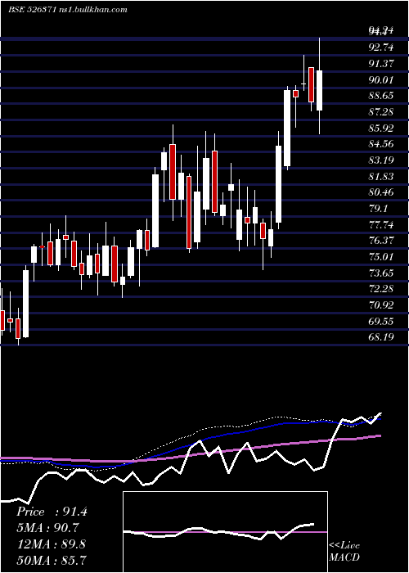Click inside the MACD inset chart box

click(225, 532)
